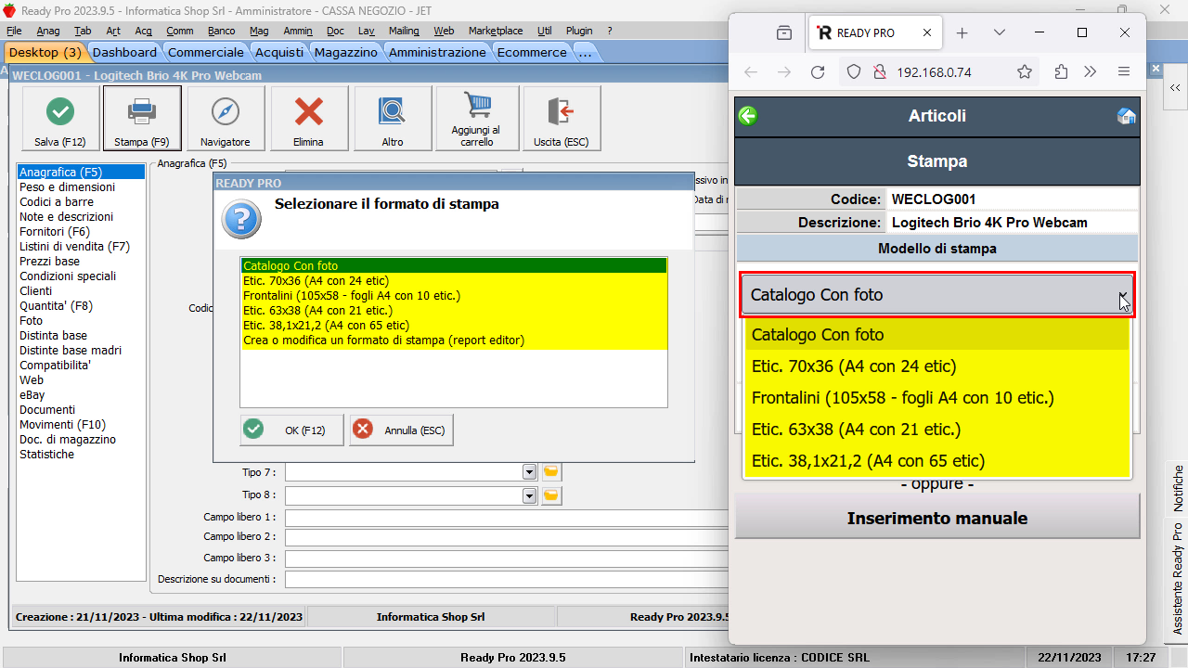Switch to the Magazzino tab
Screen dimensions: 1188x668
[346, 53]
